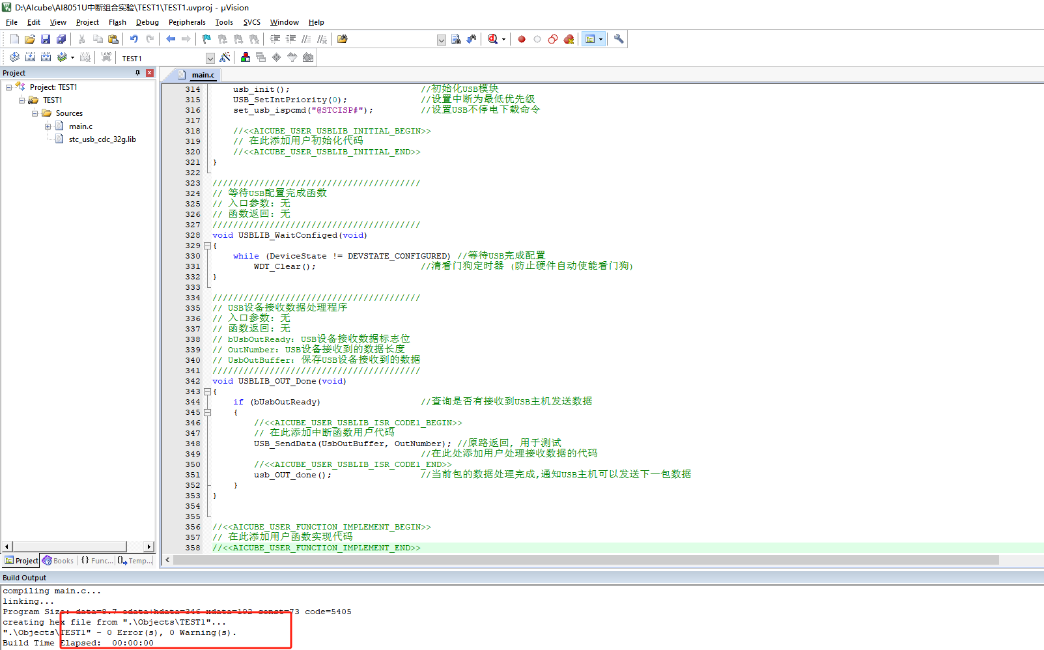Viewport: 1044px width, 650px height.
Task: Kill all breakpoints with the red icon
Action: point(569,39)
